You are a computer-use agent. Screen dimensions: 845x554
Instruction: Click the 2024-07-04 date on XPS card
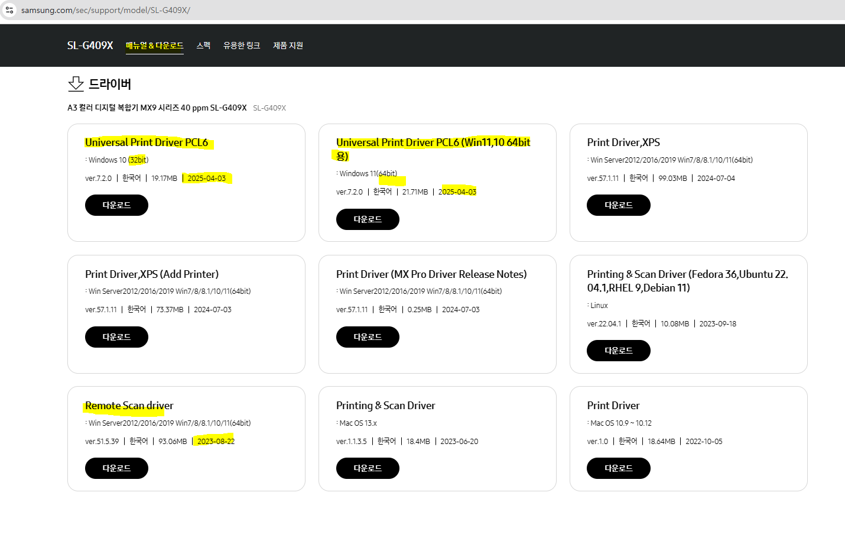[x=716, y=179]
